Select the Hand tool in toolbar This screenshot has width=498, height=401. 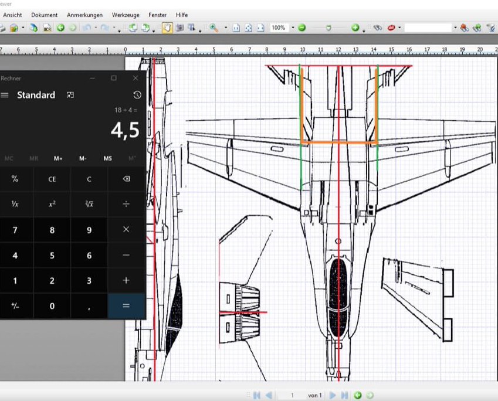pyautogui.click(x=167, y=28)
